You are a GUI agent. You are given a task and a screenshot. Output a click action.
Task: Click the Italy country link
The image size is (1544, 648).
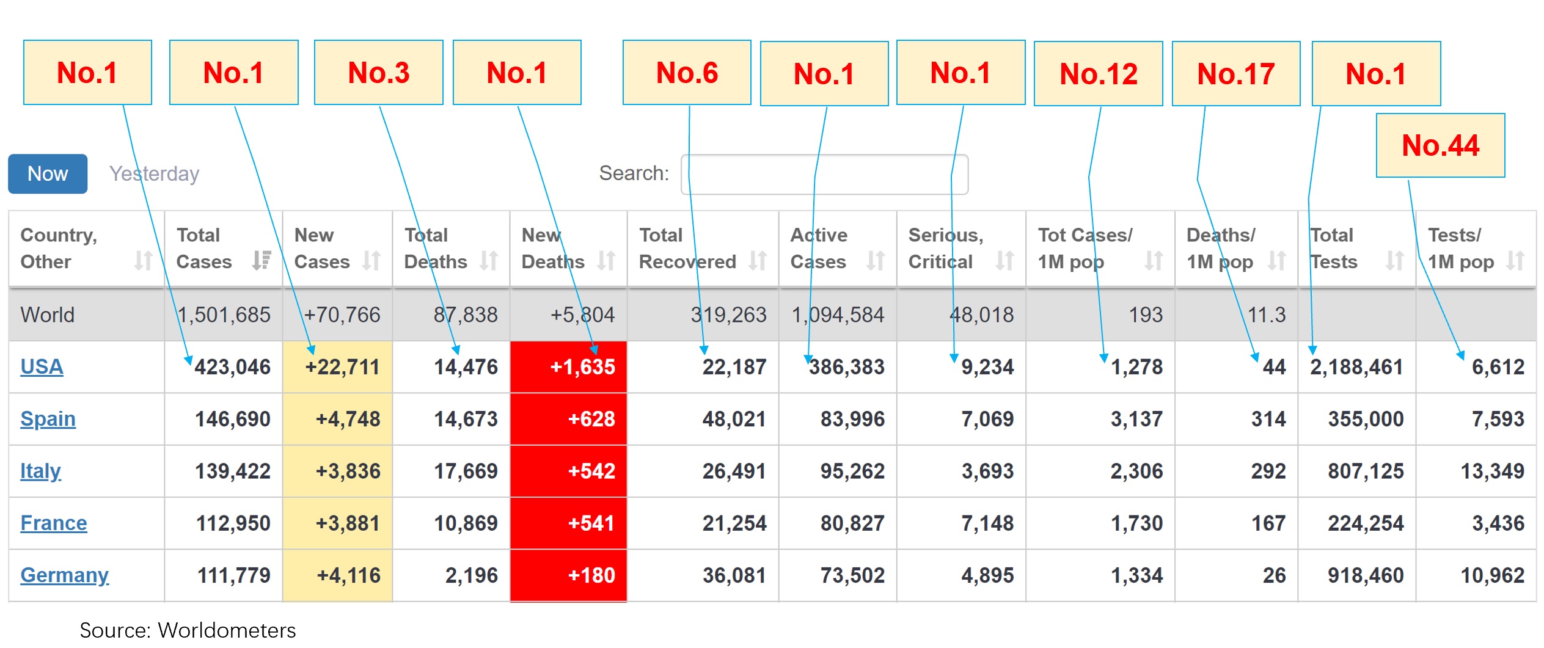pos(40,471)
